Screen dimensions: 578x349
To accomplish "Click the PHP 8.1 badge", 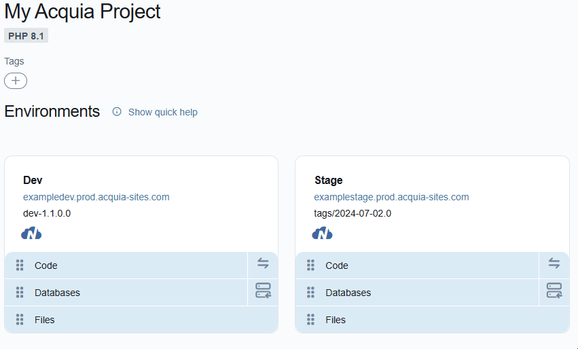I will point(26,36).
